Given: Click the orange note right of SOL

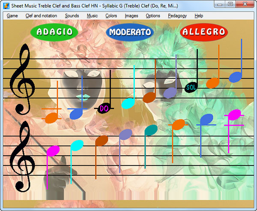Looking at the screenshot, I should [x=212, y=83].
